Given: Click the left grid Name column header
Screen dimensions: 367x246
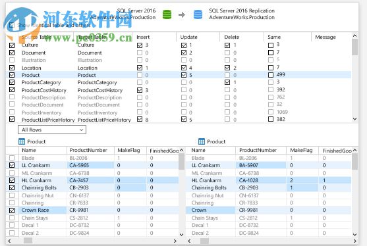Looking at the screenshot, I should click(28, 150).
